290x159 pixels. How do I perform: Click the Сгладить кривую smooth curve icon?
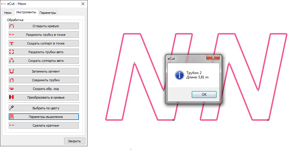[12, 26]
